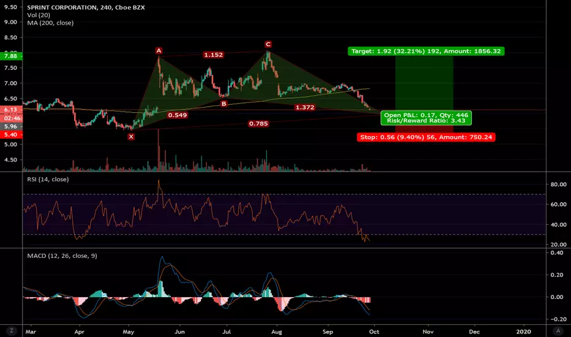Click the green profit zone of long position
The width and height of the screenshot is (571, 337).
(x=424, y=84)
